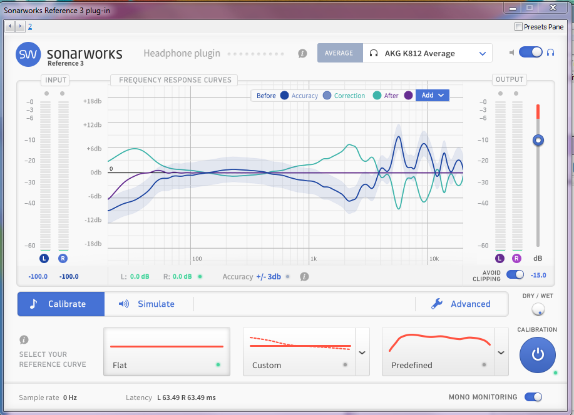Click the previous preset arrow
The image size is (574, 415).
coord(10,26)
